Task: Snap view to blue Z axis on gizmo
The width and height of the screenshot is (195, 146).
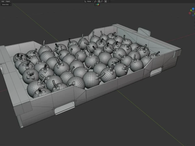Action: pos(193,9)
